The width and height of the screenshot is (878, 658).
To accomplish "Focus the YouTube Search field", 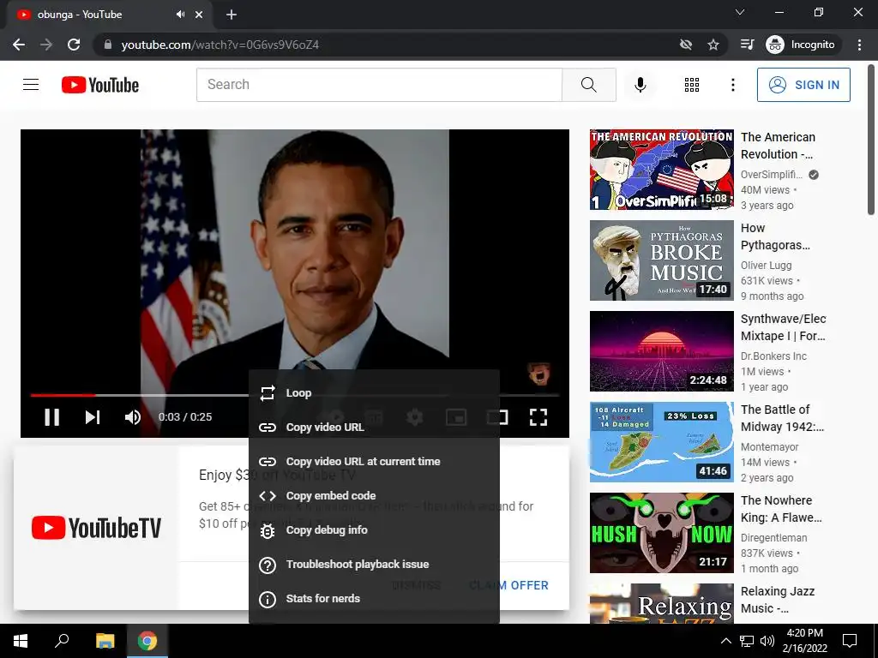I will click(379, 85).
